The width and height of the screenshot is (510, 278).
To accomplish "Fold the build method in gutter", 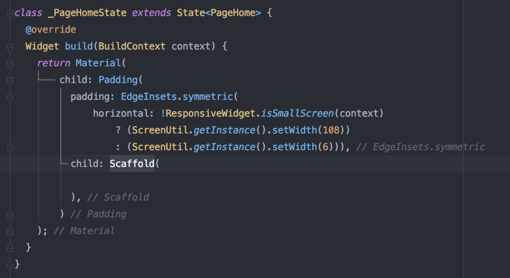I will (10, 47).
